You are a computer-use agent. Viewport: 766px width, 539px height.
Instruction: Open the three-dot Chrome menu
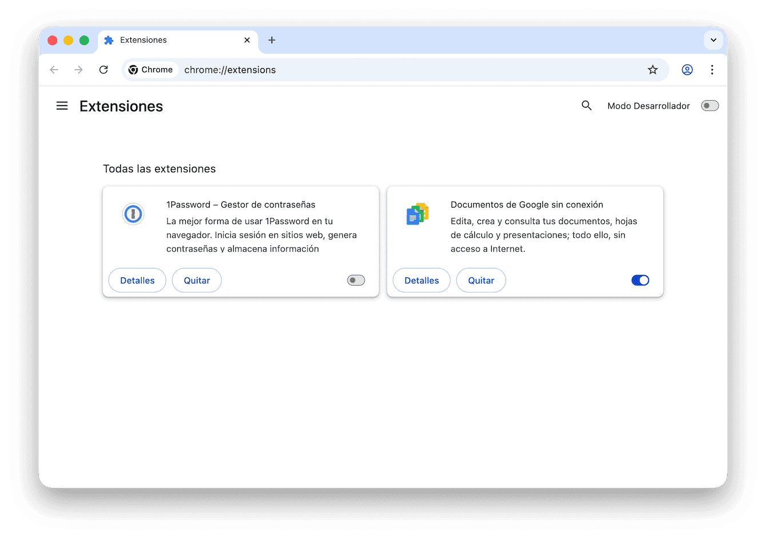point(712,69)
